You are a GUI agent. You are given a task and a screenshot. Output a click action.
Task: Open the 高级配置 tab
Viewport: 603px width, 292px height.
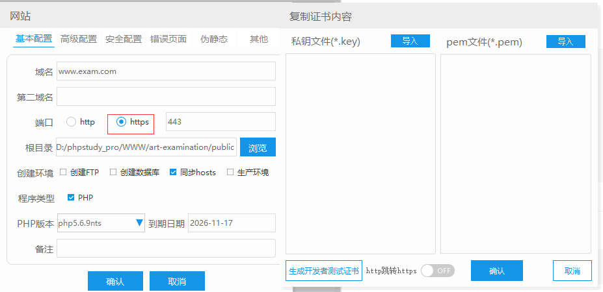point(79,39)
